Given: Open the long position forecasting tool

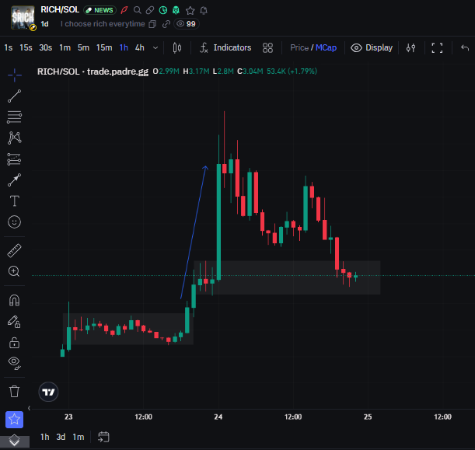Looking at the screenshot, I should point(14,159).
